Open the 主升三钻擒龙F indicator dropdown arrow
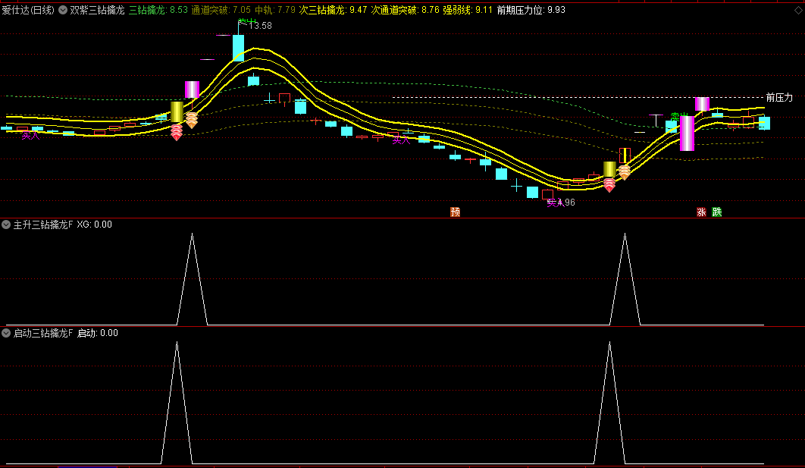This screenshot has height=468, width=805. point(7,225)
